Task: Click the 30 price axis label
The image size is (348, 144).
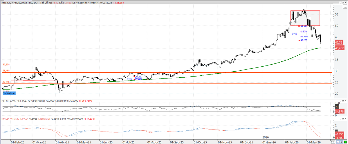Action: click(337, 71)
